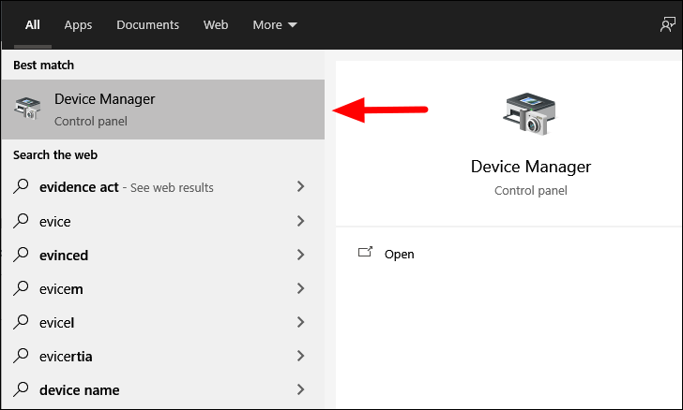
Task: Click the search magnifier icon beside 'evicem'
Action: (x=21, y=287)
